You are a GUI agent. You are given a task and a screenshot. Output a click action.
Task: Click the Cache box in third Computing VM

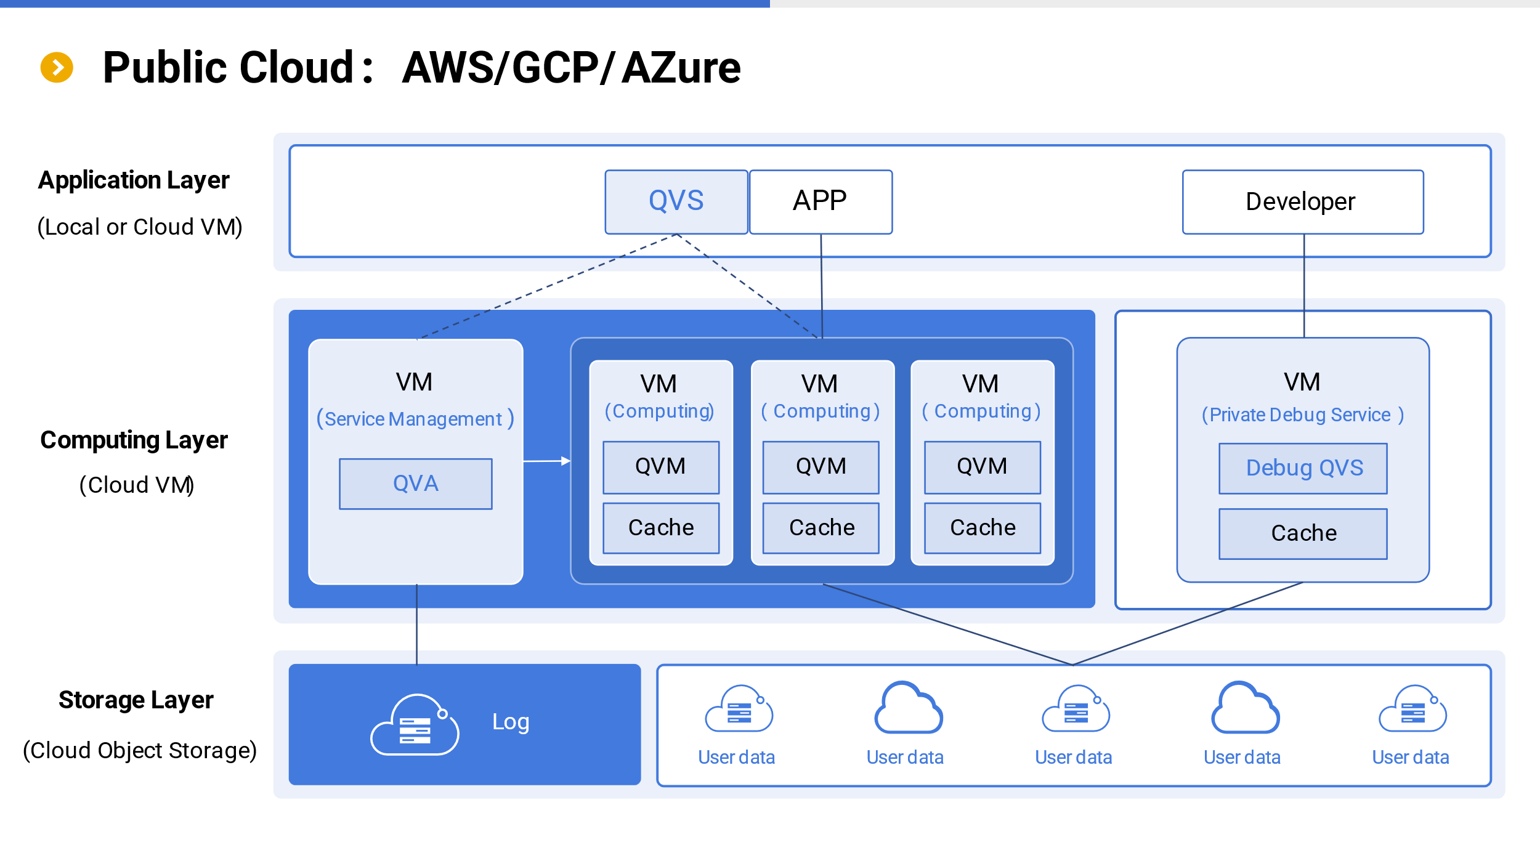(x=982, y=528)
